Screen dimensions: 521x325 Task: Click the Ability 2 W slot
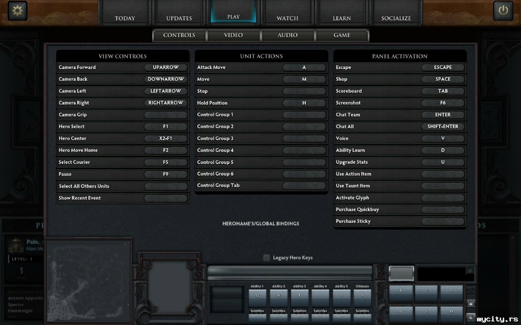point(278,298)
